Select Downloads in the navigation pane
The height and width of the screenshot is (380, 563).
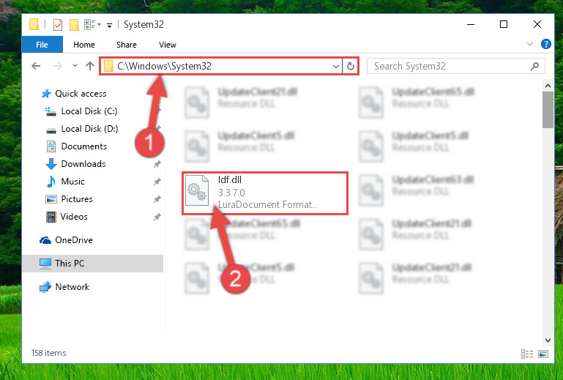pyautogui.click(x=83, y=164)
